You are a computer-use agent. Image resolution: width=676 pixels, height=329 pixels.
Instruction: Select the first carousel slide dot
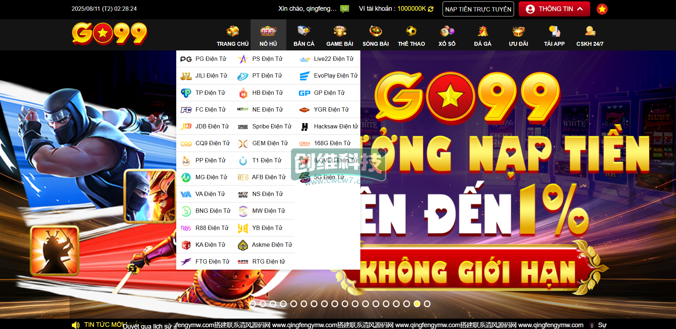coord(253,304)
